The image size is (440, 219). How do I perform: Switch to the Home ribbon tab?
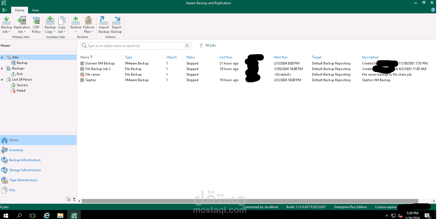click(x=19, y=10)
